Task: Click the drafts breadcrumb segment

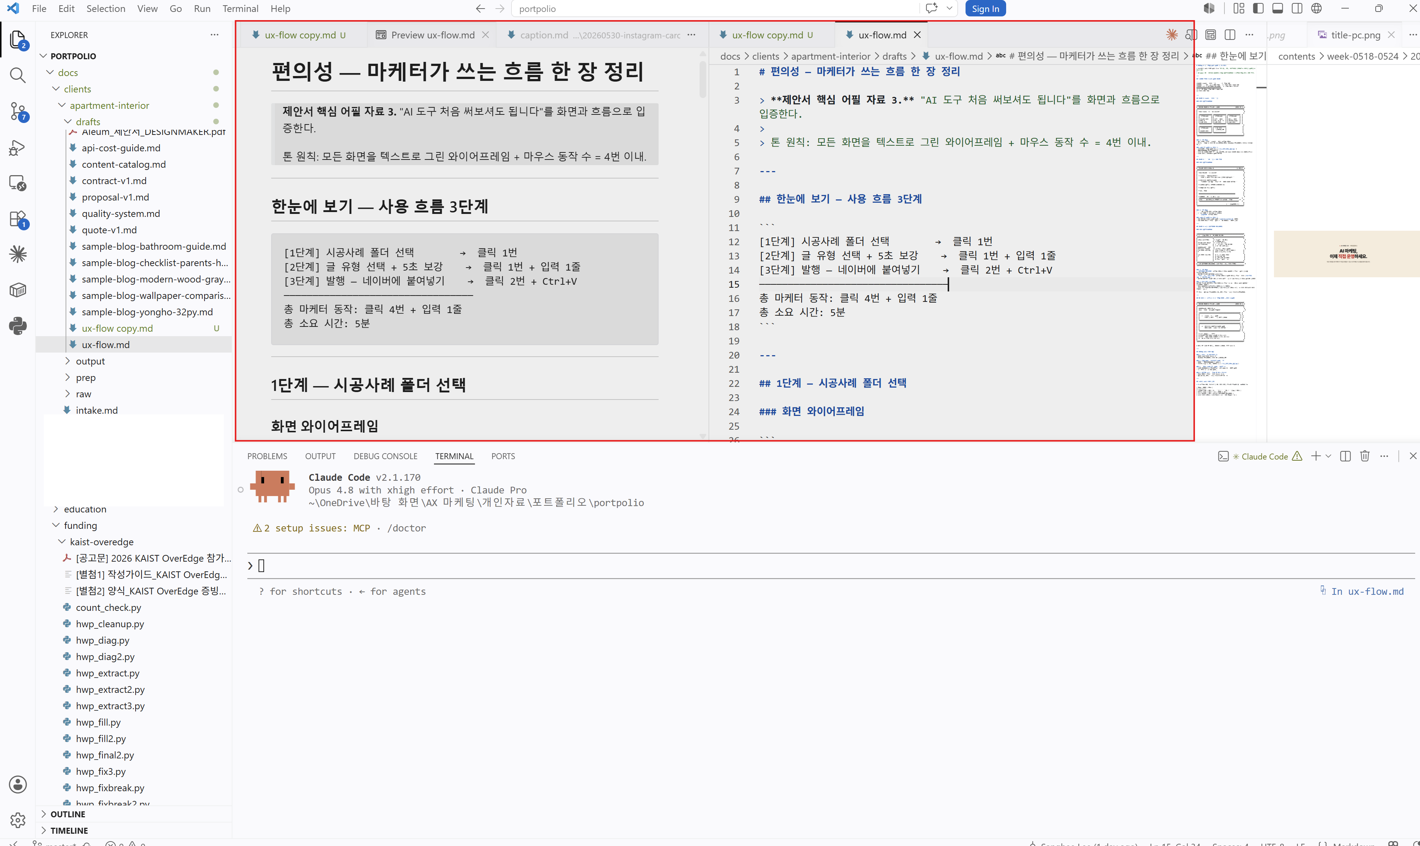Action: [894, 56]
